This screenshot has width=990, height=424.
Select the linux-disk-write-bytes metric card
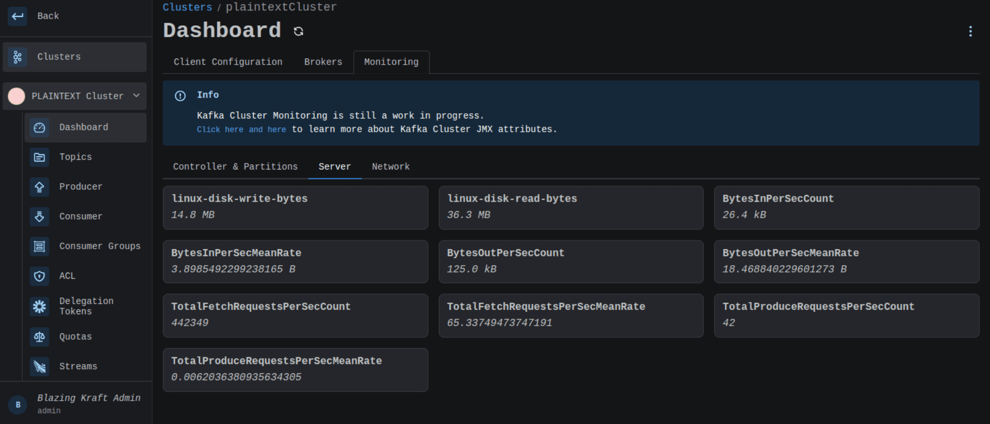point(295,207)
